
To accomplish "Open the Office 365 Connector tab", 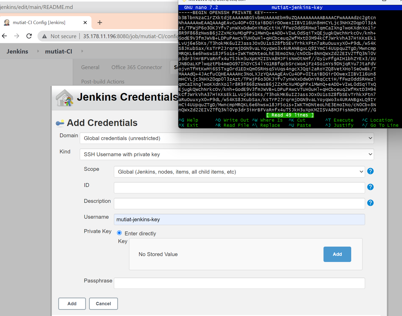I will tap(136, 67).
